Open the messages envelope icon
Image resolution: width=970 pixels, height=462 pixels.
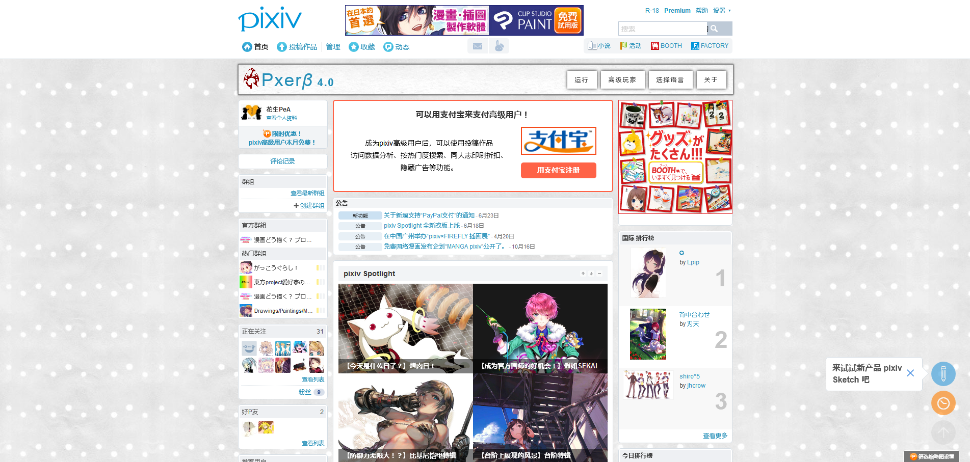(x=478, y=46)
